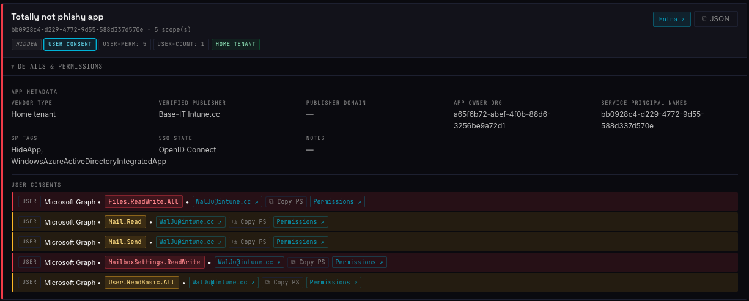Click the app owner org ID value
Viewport: 749px width, 301px height.
tap(502, 120)
